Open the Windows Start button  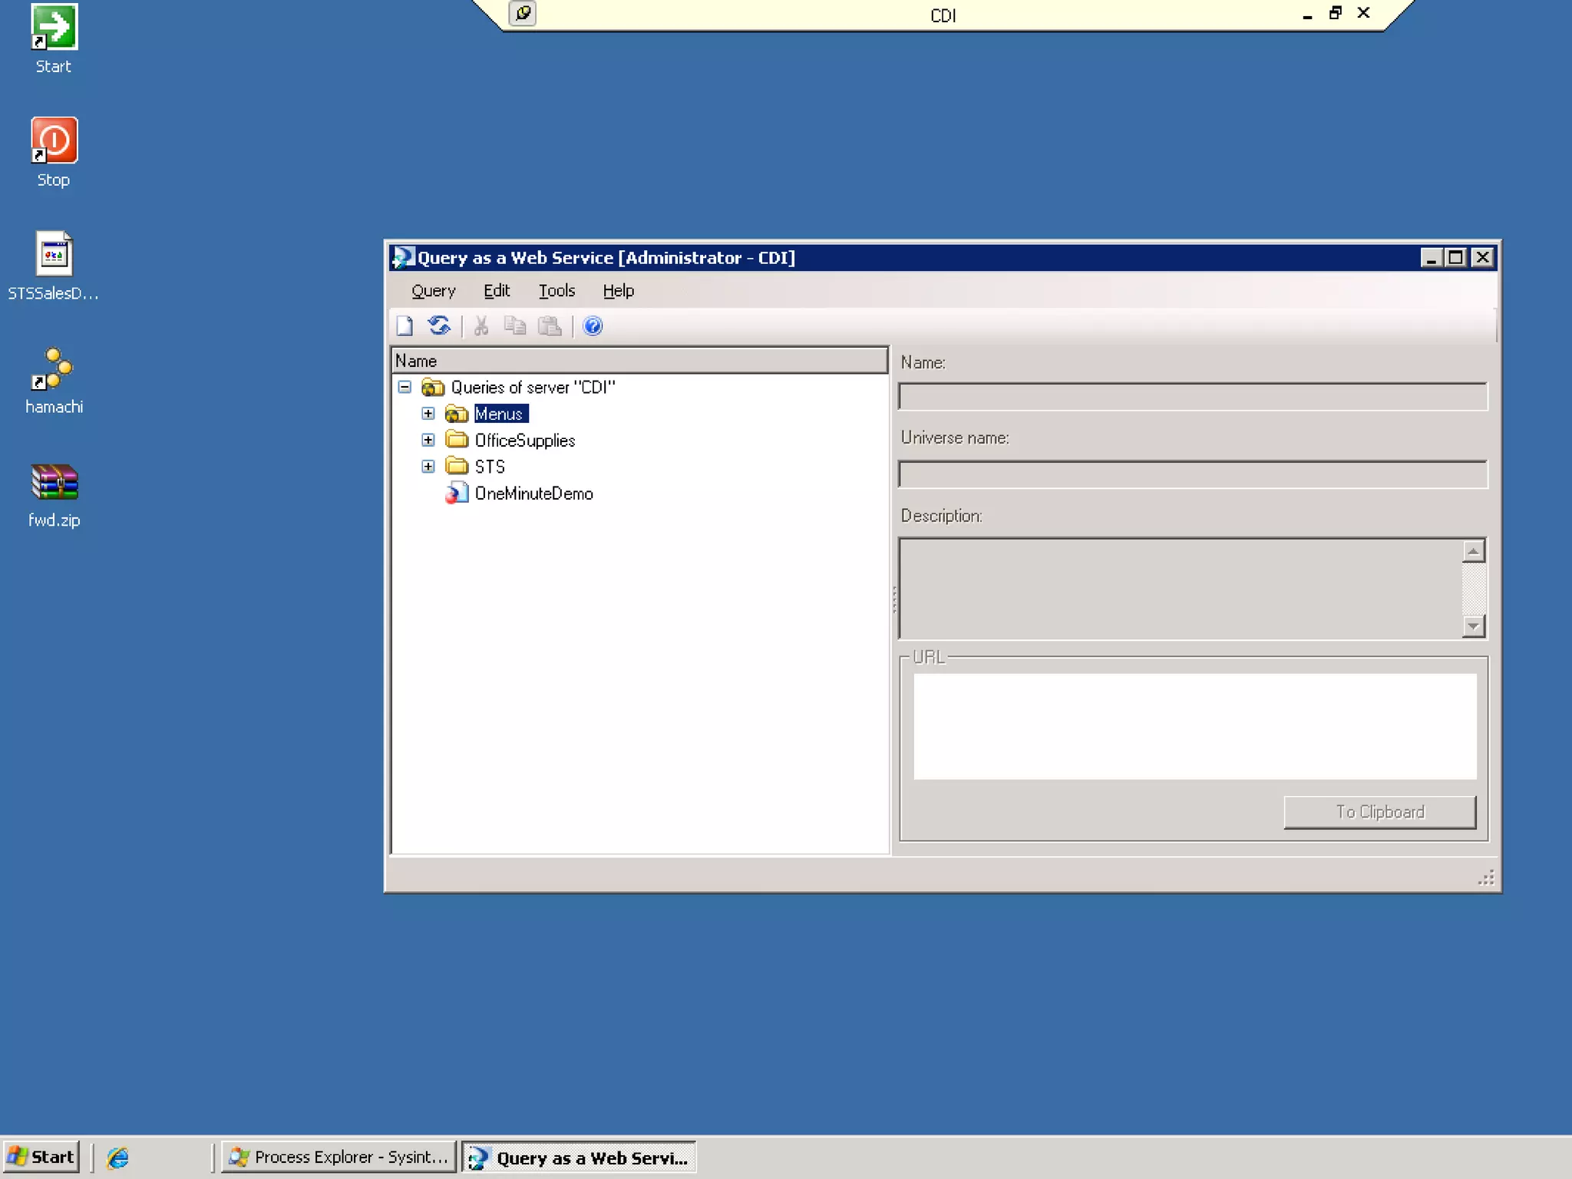click(41, 1157)
